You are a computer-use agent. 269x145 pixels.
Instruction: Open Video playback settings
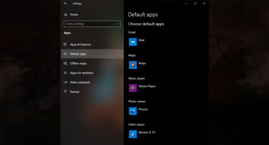[80, 82]
